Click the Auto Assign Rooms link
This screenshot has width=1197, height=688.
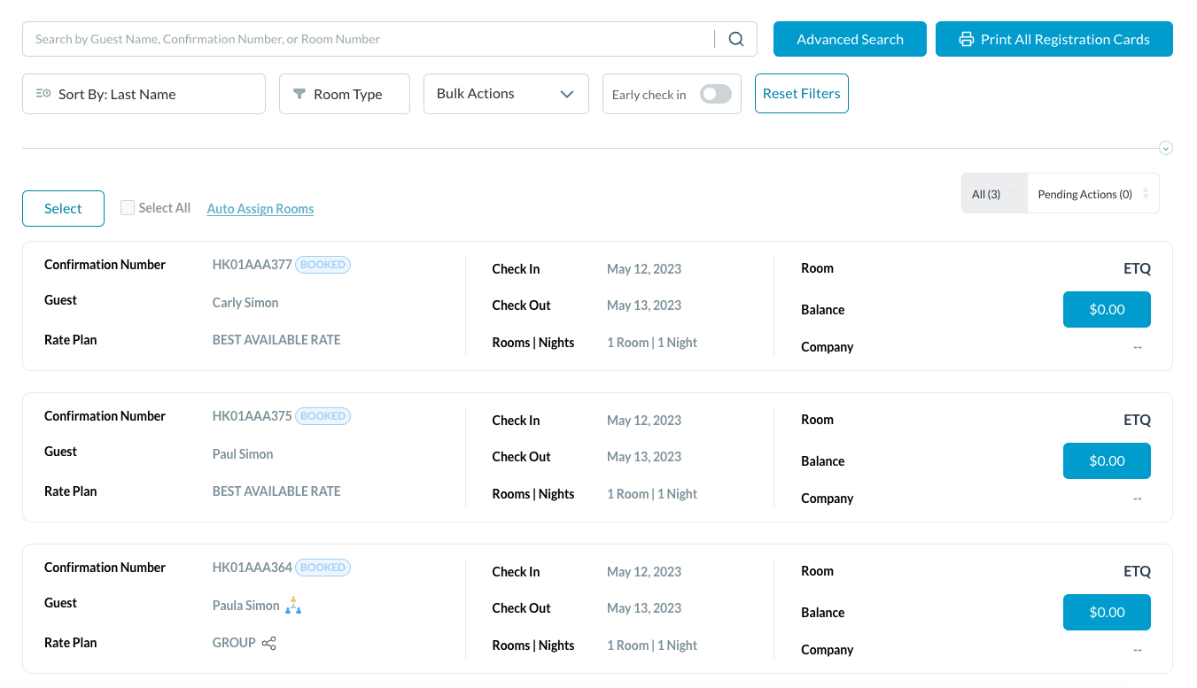click(260, 208)
